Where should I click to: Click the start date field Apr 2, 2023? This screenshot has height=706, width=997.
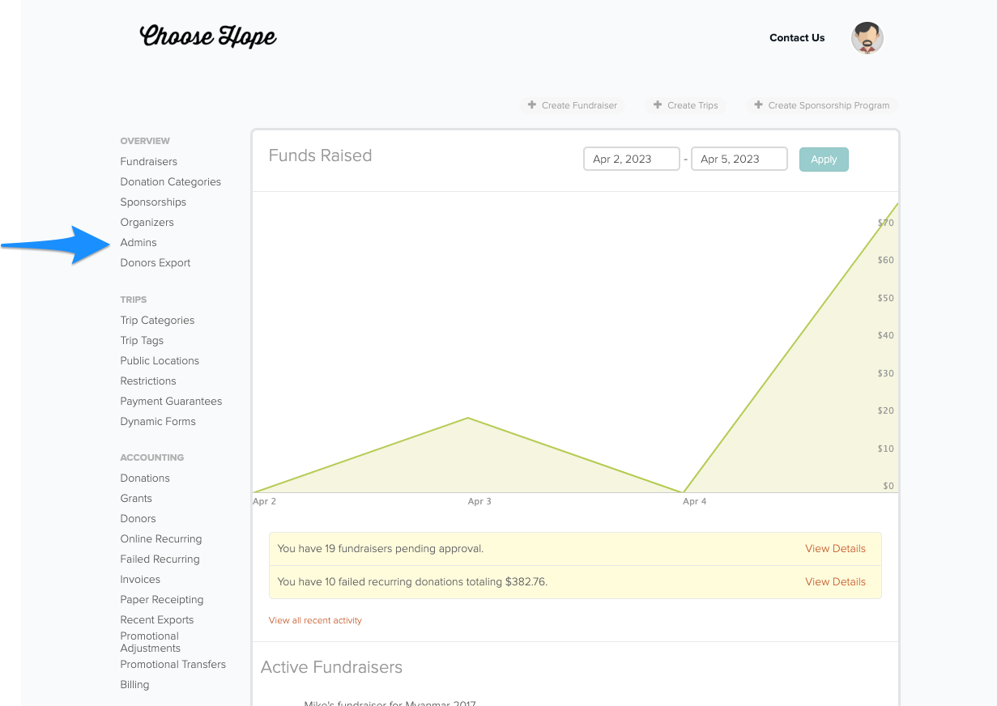(x=632, y=159)
